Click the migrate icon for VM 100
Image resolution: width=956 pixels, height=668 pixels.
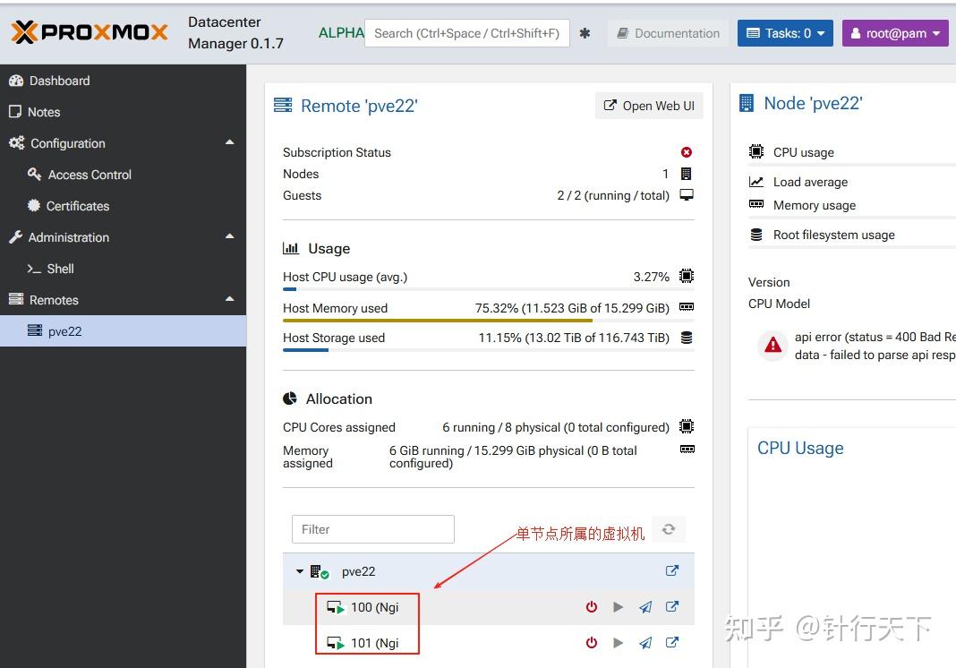(x=644, y=606)
